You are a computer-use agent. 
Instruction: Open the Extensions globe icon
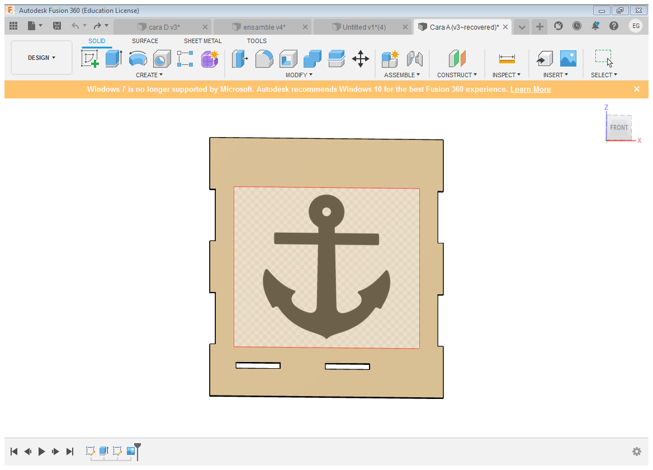[x=559, y=26]
